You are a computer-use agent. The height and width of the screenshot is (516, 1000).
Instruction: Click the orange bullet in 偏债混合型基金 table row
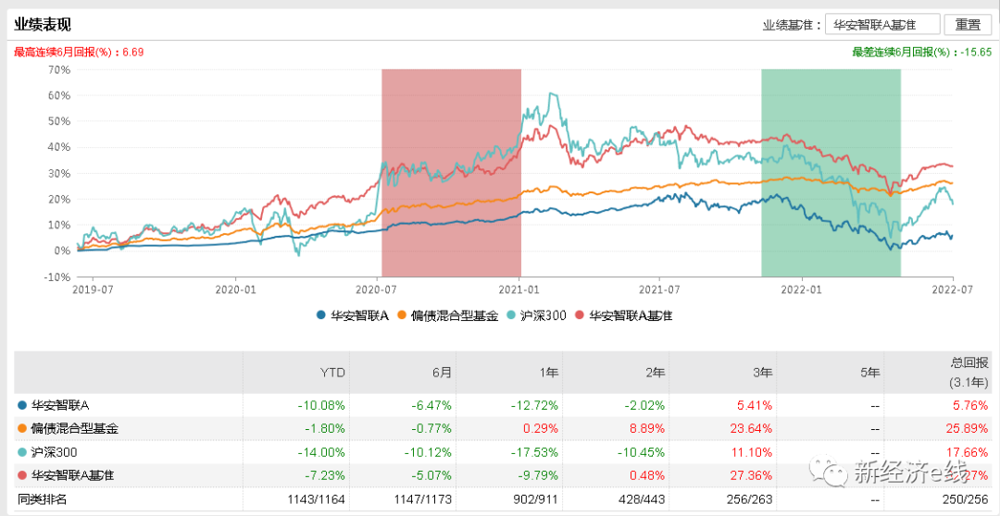pyautogui.click(x=22, y=429)
